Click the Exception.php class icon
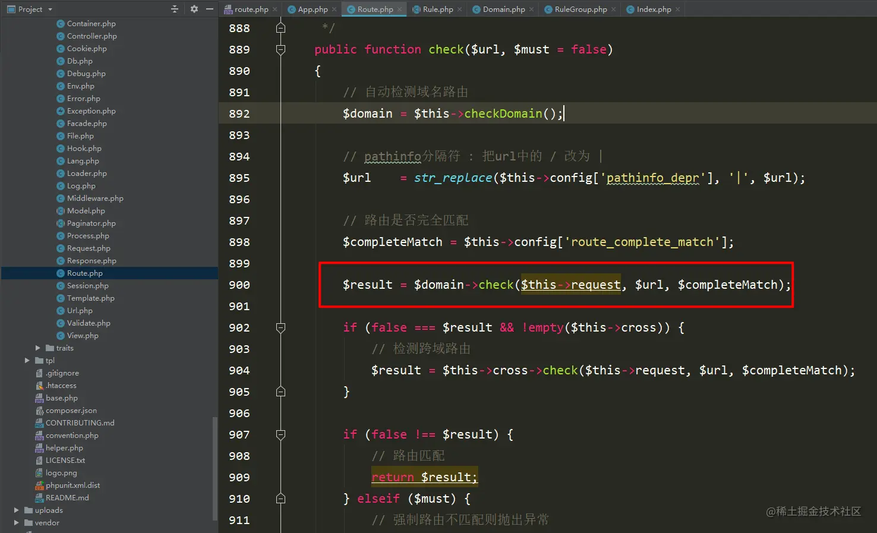This screenshot has width=877, height=533. pyautogui.click(x=61, y=111)
